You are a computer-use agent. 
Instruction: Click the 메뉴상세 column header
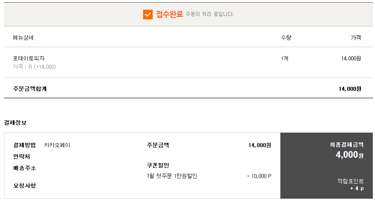(x=23, y=37)
